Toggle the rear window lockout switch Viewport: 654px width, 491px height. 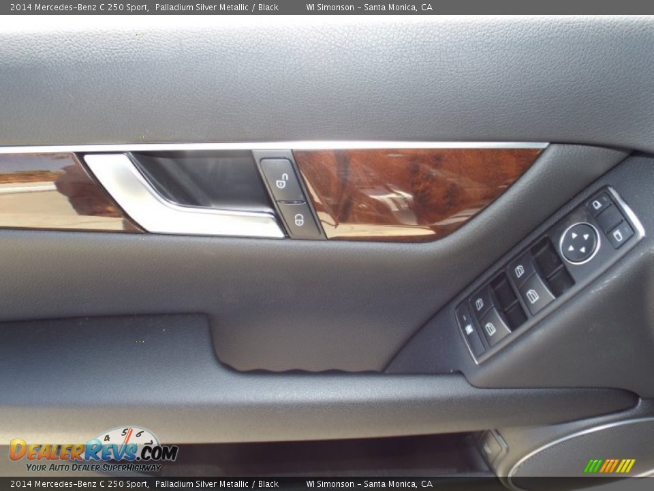(469, 327)
